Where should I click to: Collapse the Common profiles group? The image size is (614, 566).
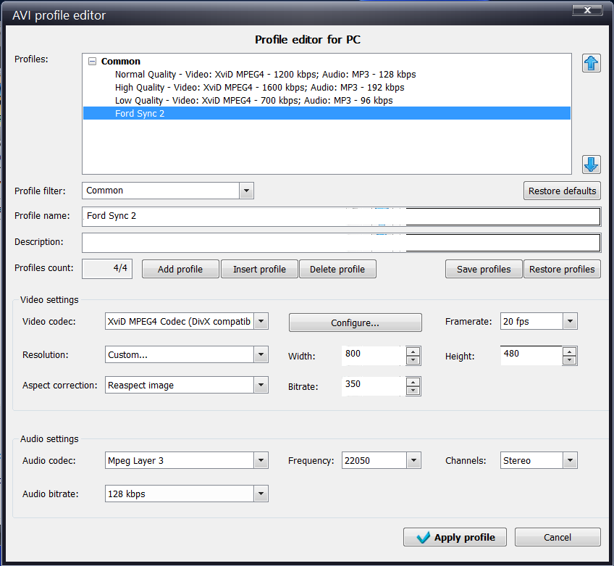pyautogui.click(x=92, y=61)
